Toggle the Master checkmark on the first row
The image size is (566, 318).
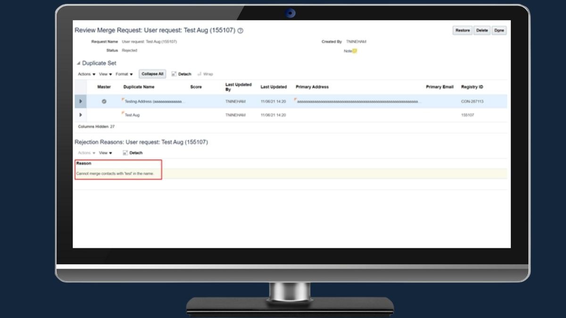coord(104,101)
